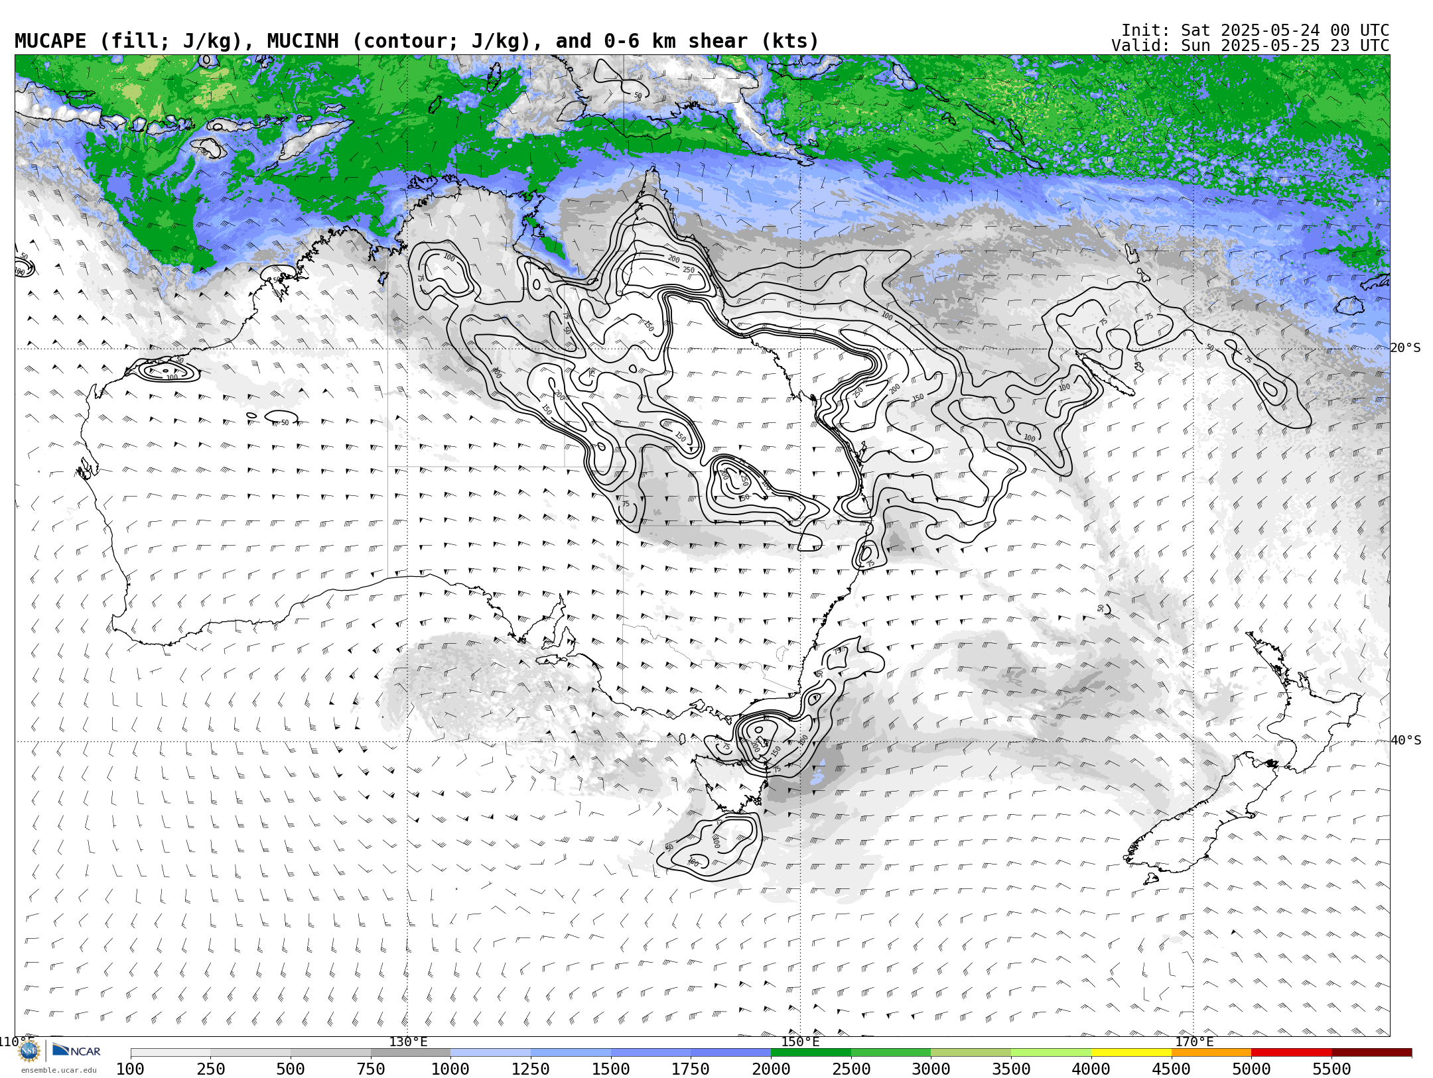This screenshot has height=1078, width=1433.
Task: Click the colorbar label '4000'
Action: click(x=1091, y=1069)
